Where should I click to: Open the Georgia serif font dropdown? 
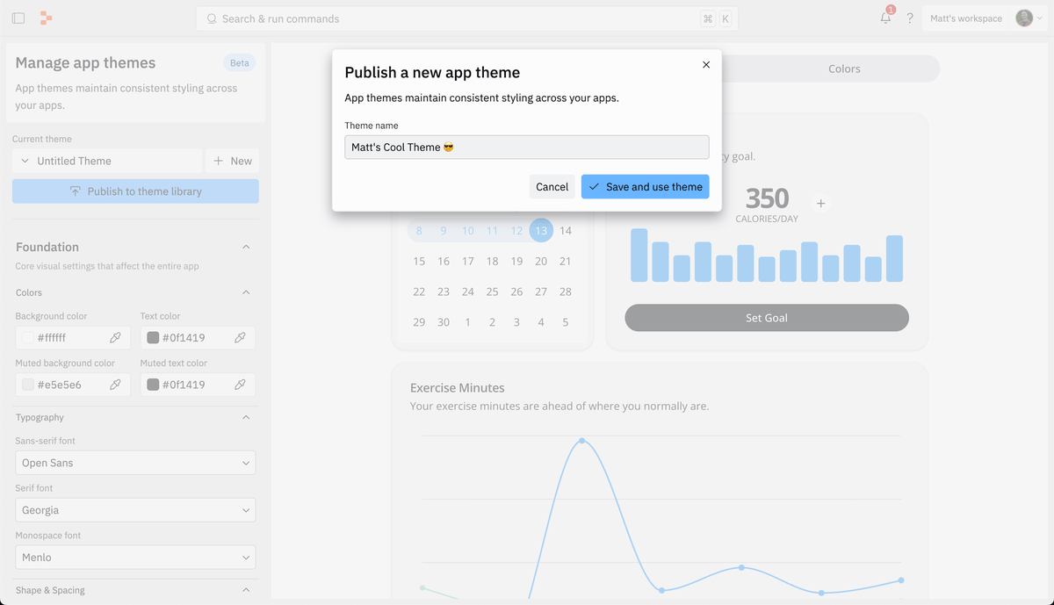coord(135,510)
